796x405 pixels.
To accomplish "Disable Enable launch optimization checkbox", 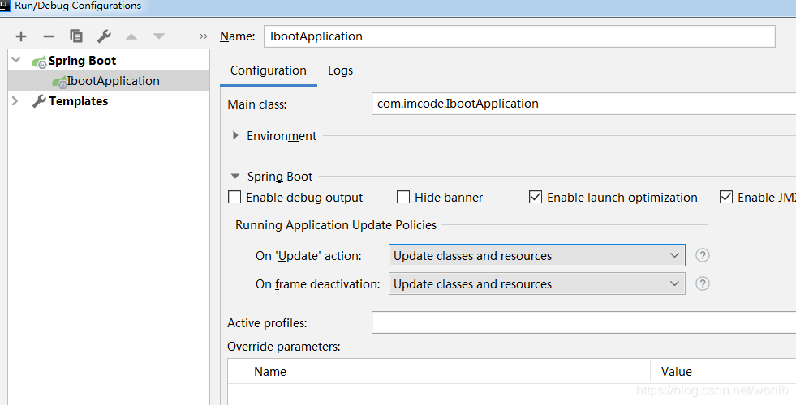I will 535,197.
